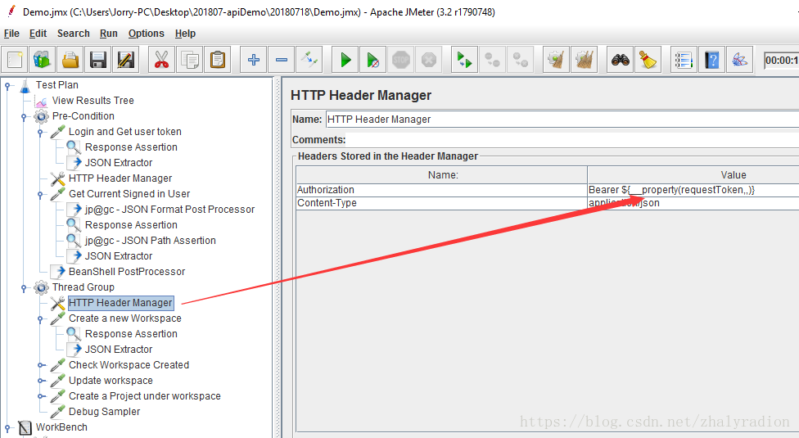This screenshot has height=438, width=799.
Task: Select the Pre-Condition thread group
Action: coord(83,116)
